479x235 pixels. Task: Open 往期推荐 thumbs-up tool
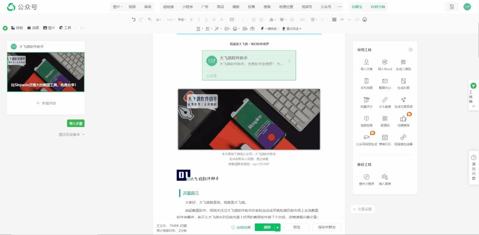pyautogui.click(x=403, y=121)
